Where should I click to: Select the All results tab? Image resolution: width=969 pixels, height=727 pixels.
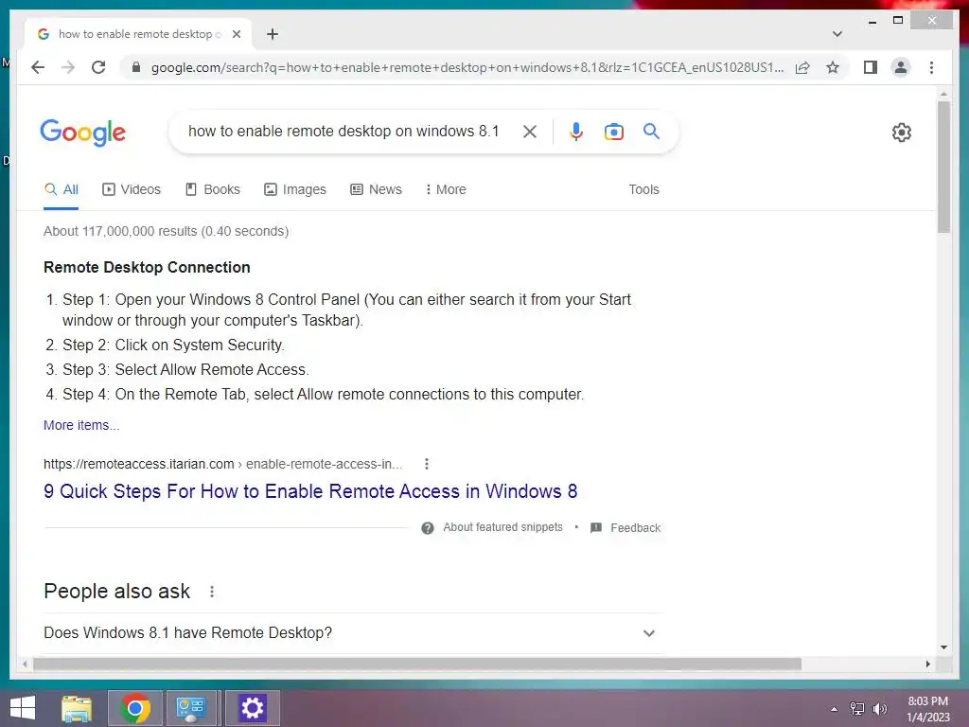62,189
